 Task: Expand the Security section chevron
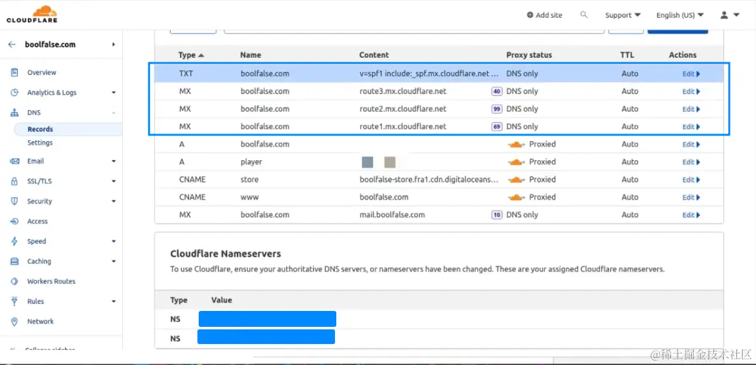point(114,202)
